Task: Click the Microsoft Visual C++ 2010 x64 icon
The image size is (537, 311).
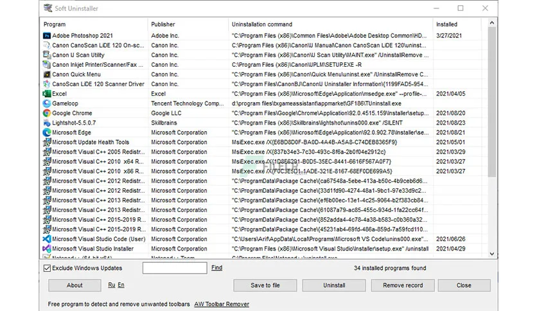Action: pos(47,161)
